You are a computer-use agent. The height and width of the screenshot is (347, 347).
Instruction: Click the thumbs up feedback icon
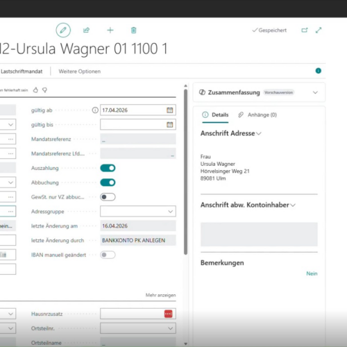(x=35, y=90)
